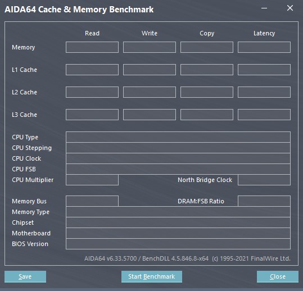Click the L3 Cache row label

24,115
